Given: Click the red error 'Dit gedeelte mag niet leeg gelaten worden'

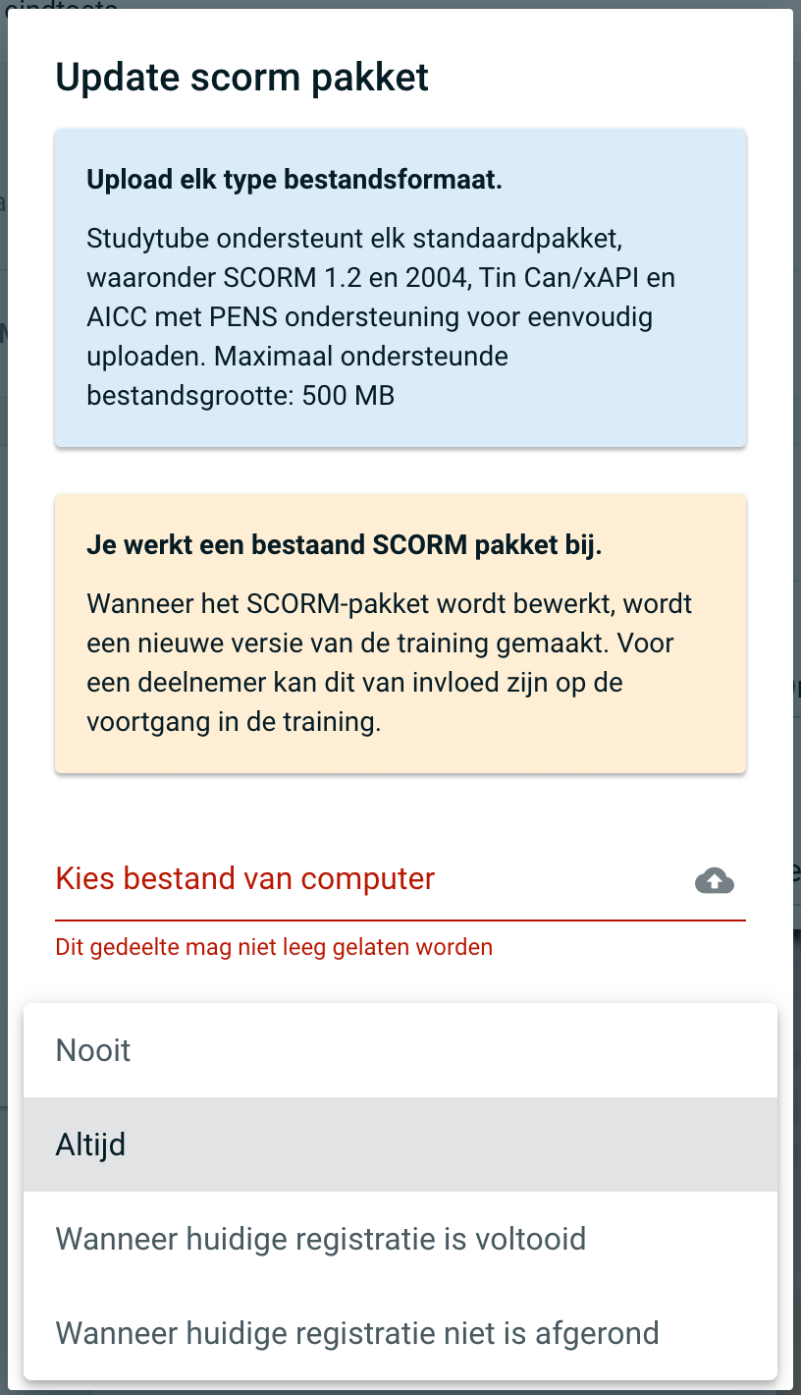Looking at the screenshot, I should pos(274,947).
